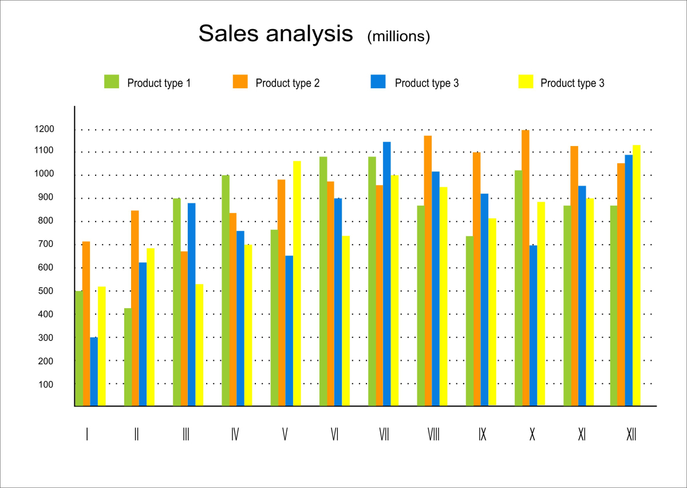This screenshot has width=687, height=488.
Task: Click the Product type 1 legend label
Action: tap(159, 83)
